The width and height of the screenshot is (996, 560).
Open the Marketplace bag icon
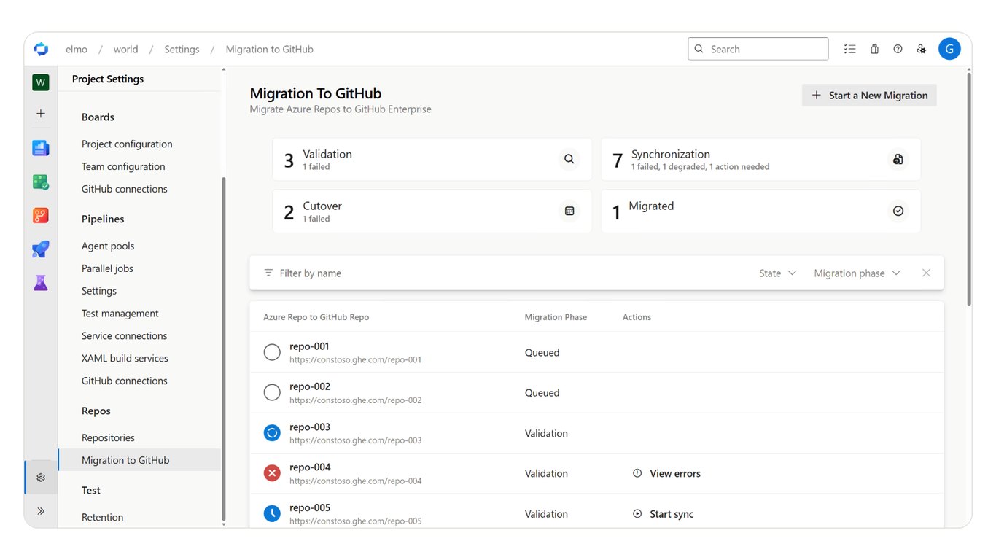coord(874,49)
